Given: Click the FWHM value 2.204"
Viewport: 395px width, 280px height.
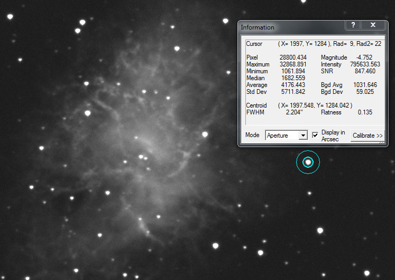Looking at the screenshot, I should [294, 112].
